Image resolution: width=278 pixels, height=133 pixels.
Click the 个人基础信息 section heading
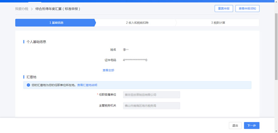36,41
